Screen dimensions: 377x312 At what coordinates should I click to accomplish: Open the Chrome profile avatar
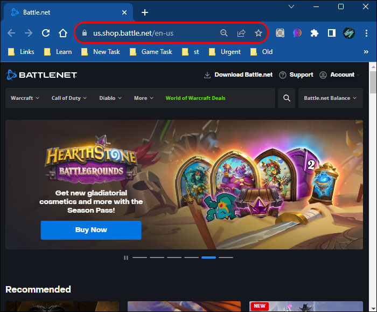click(349, 33)
